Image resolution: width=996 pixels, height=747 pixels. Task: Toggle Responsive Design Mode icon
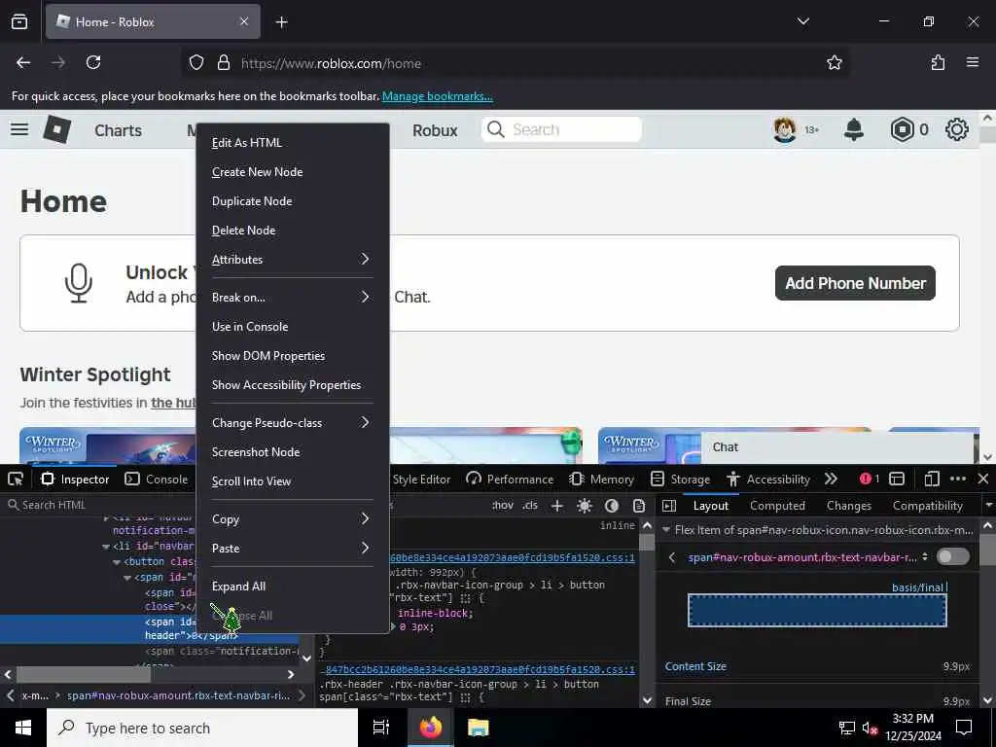pos(932,479)
